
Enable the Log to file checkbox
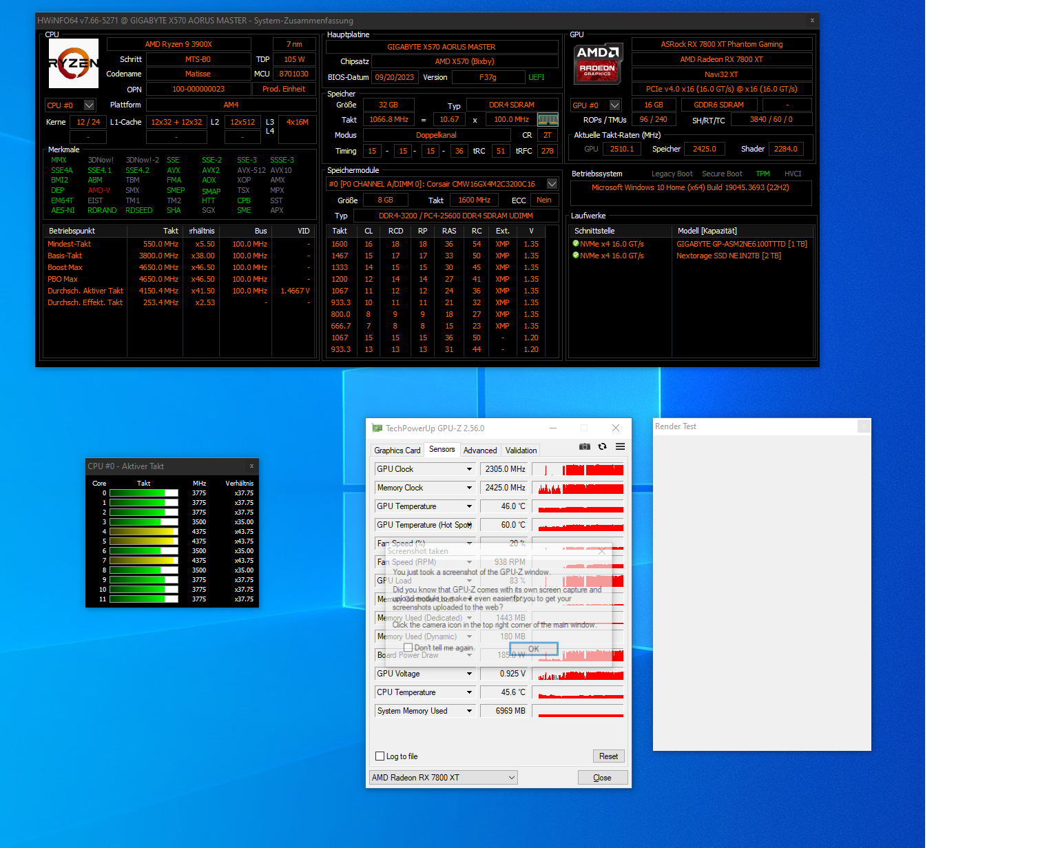[380, 756]
